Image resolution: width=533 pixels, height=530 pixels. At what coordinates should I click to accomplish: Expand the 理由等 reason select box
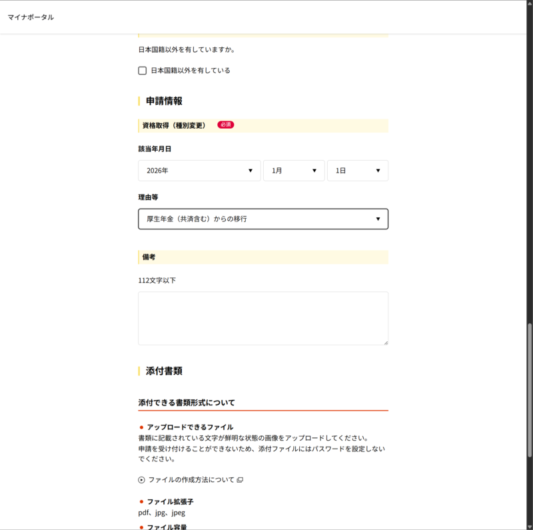[263, 219]
